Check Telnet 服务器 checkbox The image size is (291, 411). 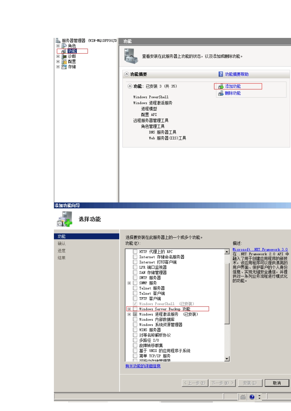(x=135, y=288)
